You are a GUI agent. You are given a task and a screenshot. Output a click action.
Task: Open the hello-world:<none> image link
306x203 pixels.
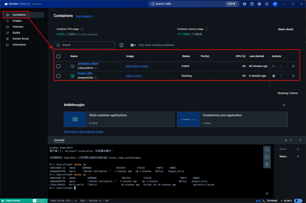point(137,66)
